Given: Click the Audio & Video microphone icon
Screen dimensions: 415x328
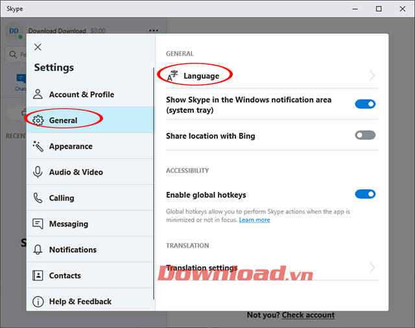Looking at the screenshot, I should pos(38,172).
